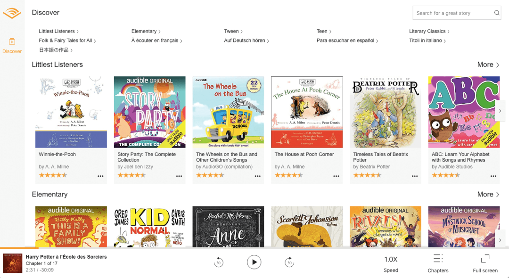Change the 1.0X playback speed

[x=391, y=260]
